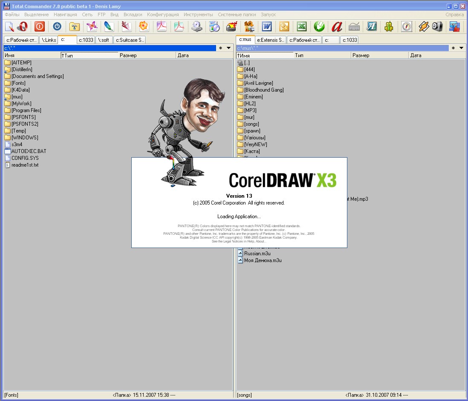This screenshot has width=468, height=401.
Task: Open the Файлы menu
Action: (12, 14)
